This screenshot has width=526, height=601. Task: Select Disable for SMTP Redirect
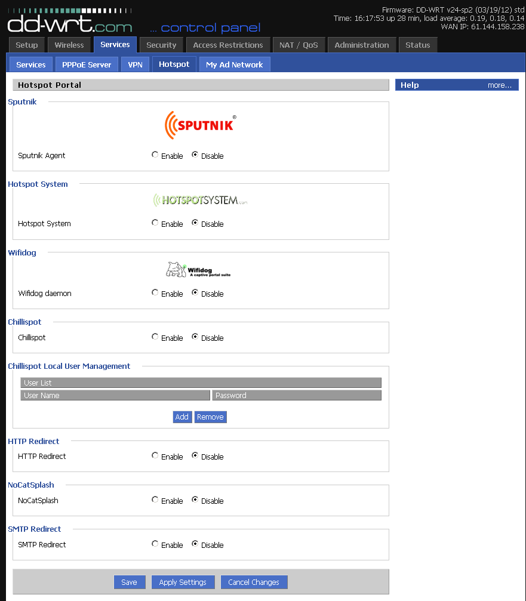pyautogui.click(x=195, y=544)
